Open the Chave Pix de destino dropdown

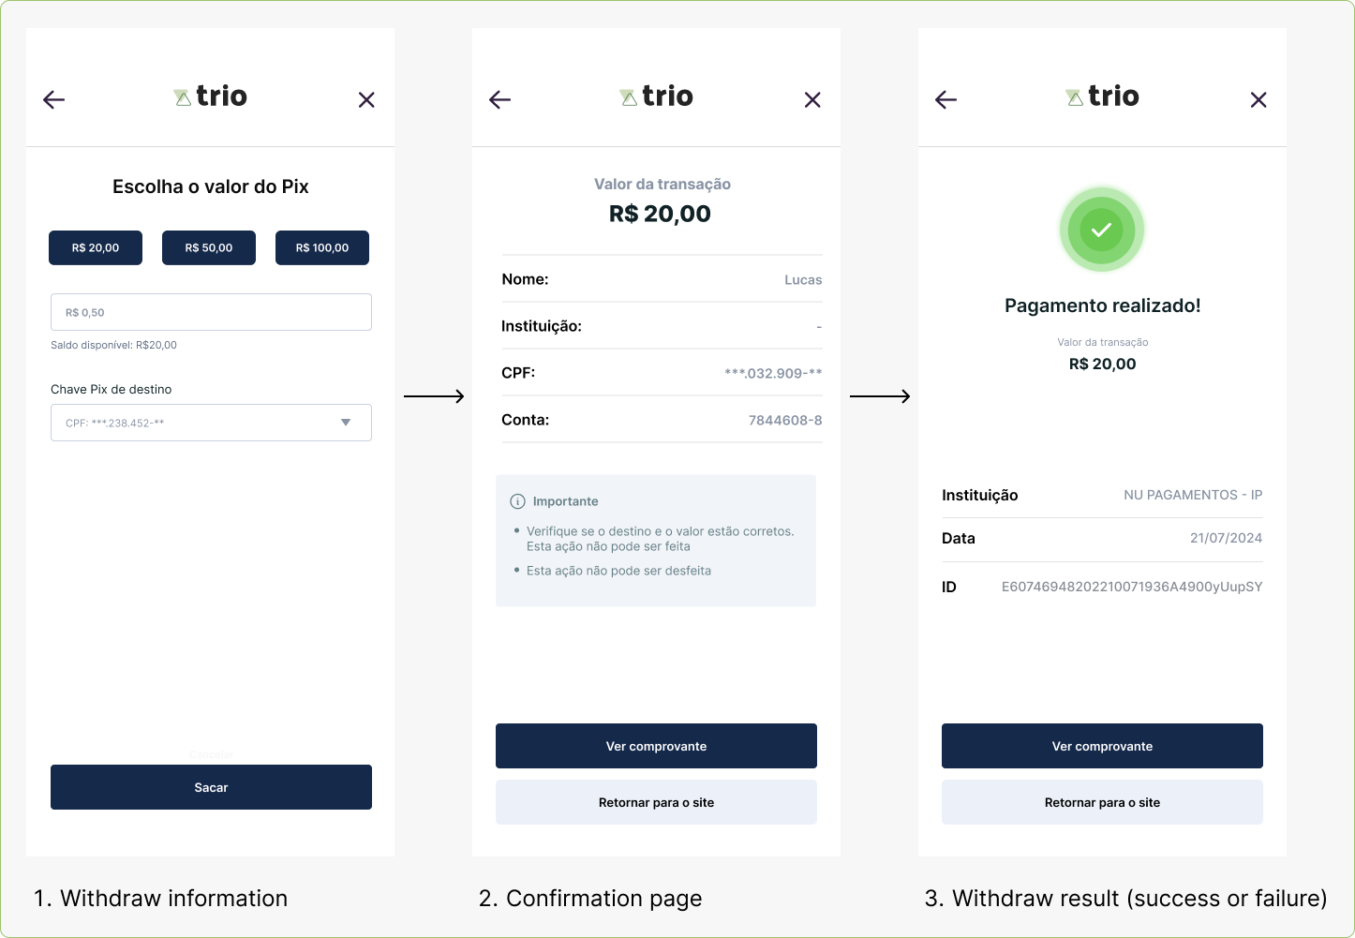[211, 423]
